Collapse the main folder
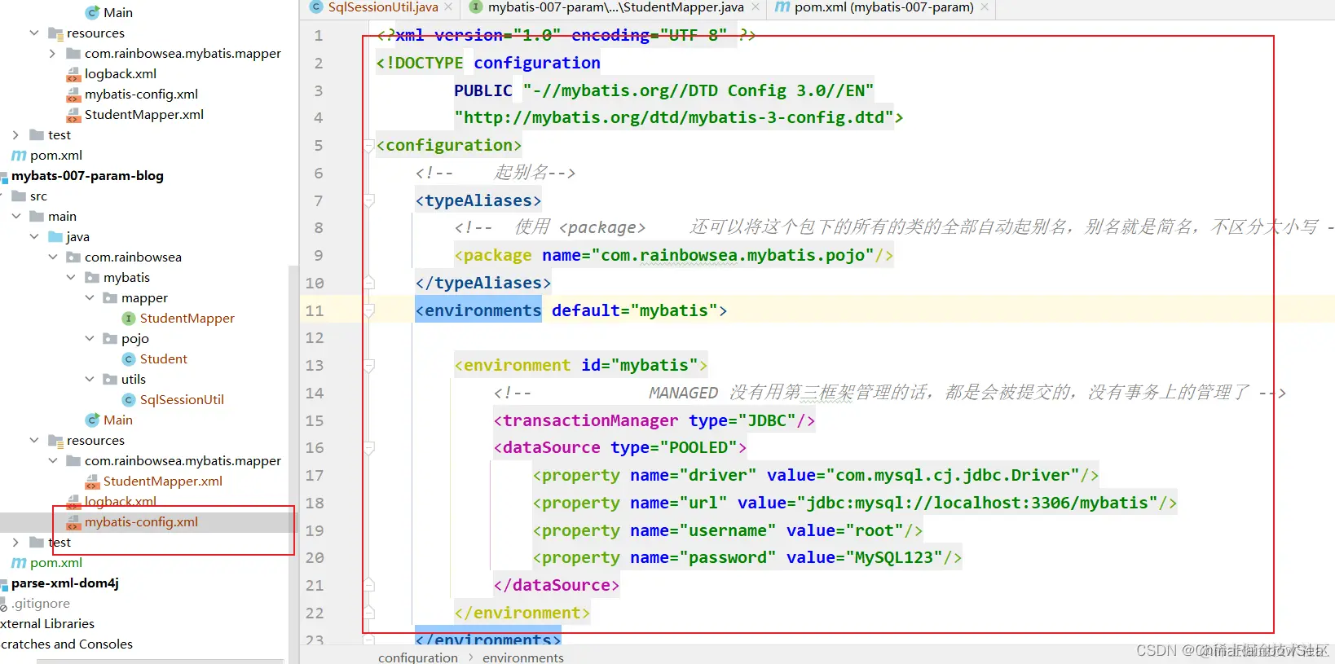Screen dimensions: 1335x664 (15, 216)
